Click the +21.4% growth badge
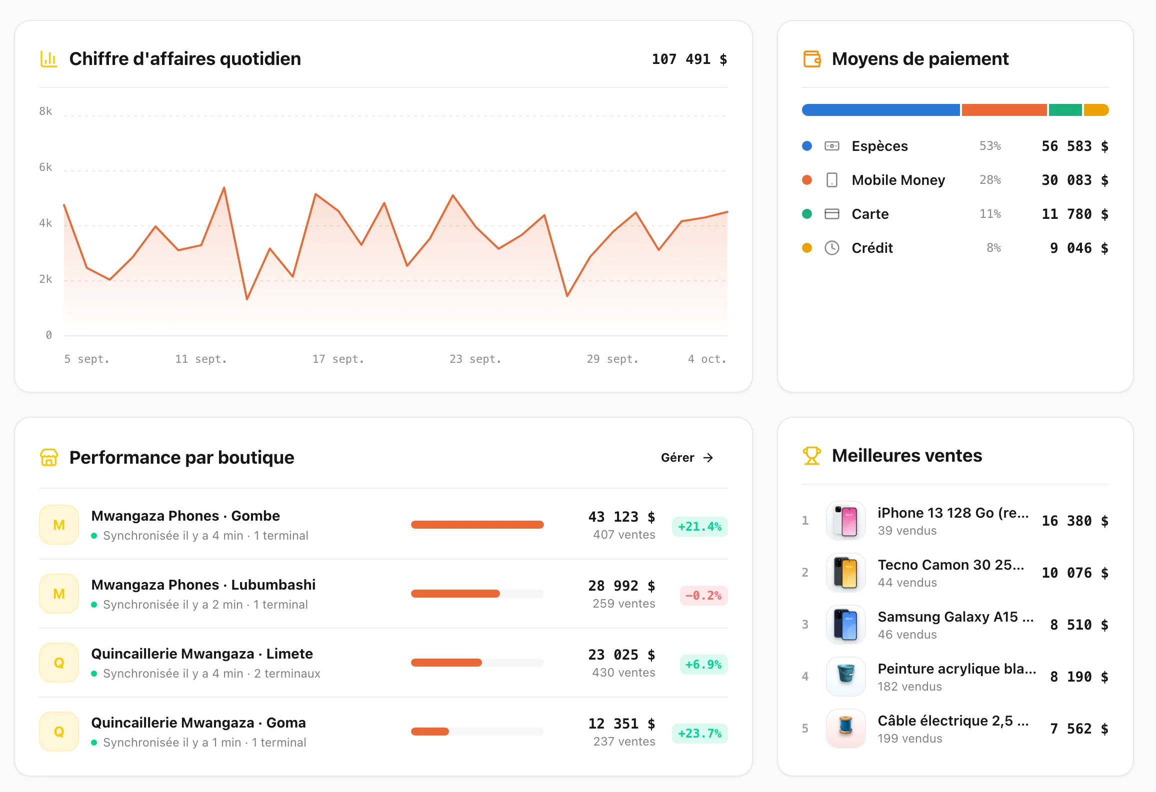 click(699, 527)
